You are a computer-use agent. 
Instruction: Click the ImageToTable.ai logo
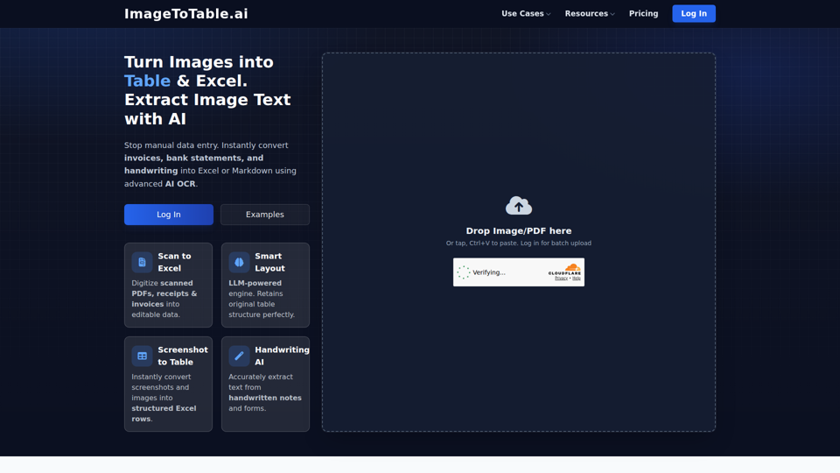pos(185,14)
